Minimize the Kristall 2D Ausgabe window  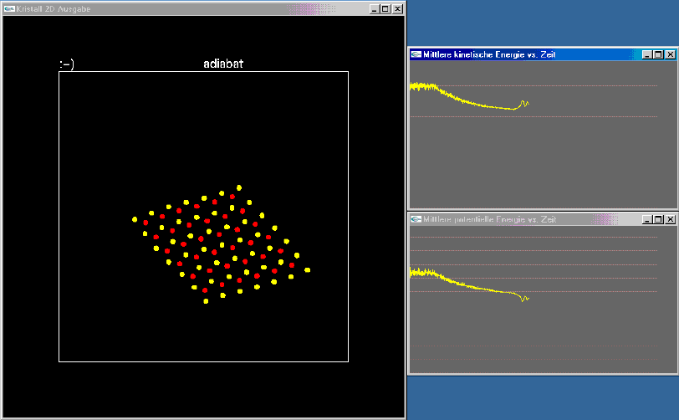[375, 9]
